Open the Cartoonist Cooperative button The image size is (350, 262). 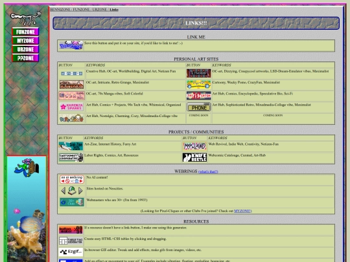pyautogui.click(x=71, y=157)
